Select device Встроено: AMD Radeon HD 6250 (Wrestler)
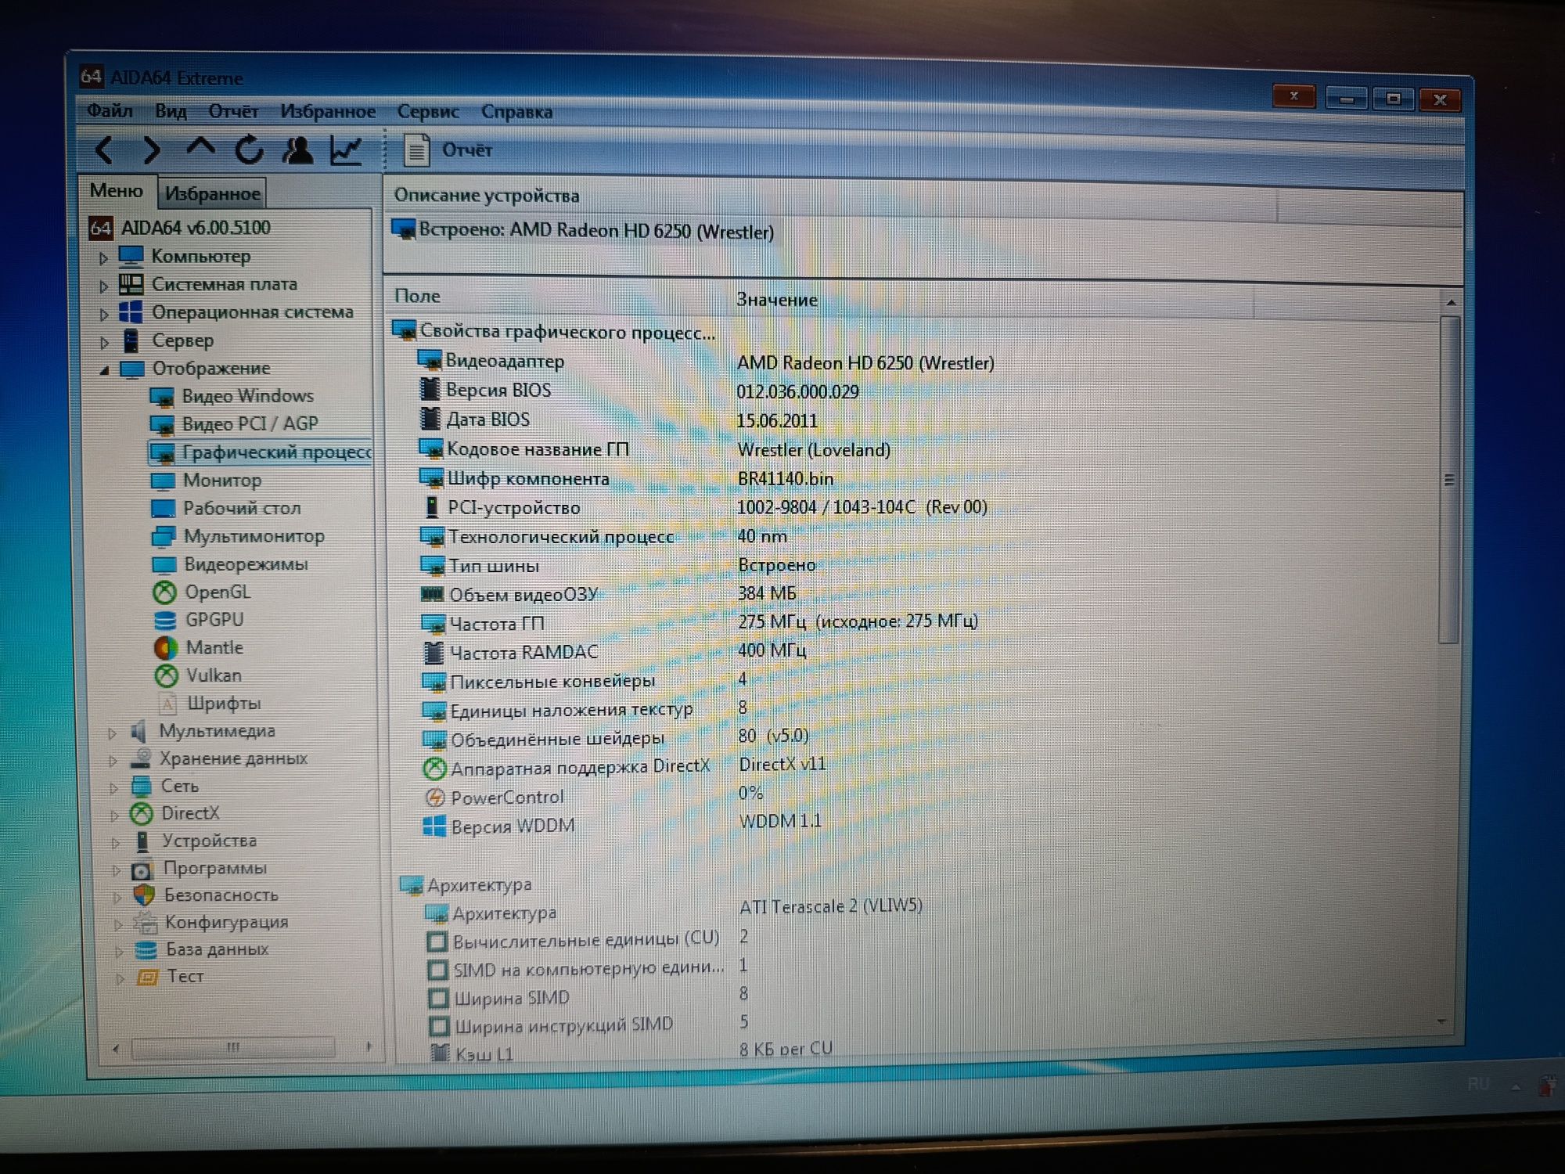The width and height of the screenshot is (1565, 1174). (583, 231)
